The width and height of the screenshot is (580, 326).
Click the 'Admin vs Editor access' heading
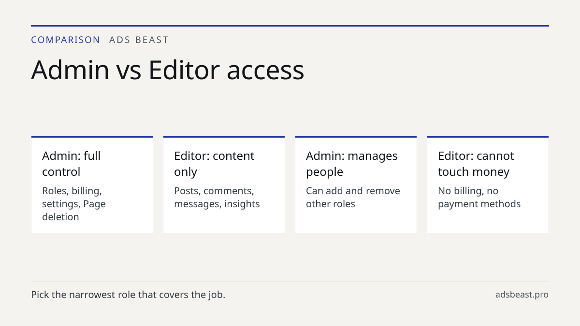(x=168, y=70)
